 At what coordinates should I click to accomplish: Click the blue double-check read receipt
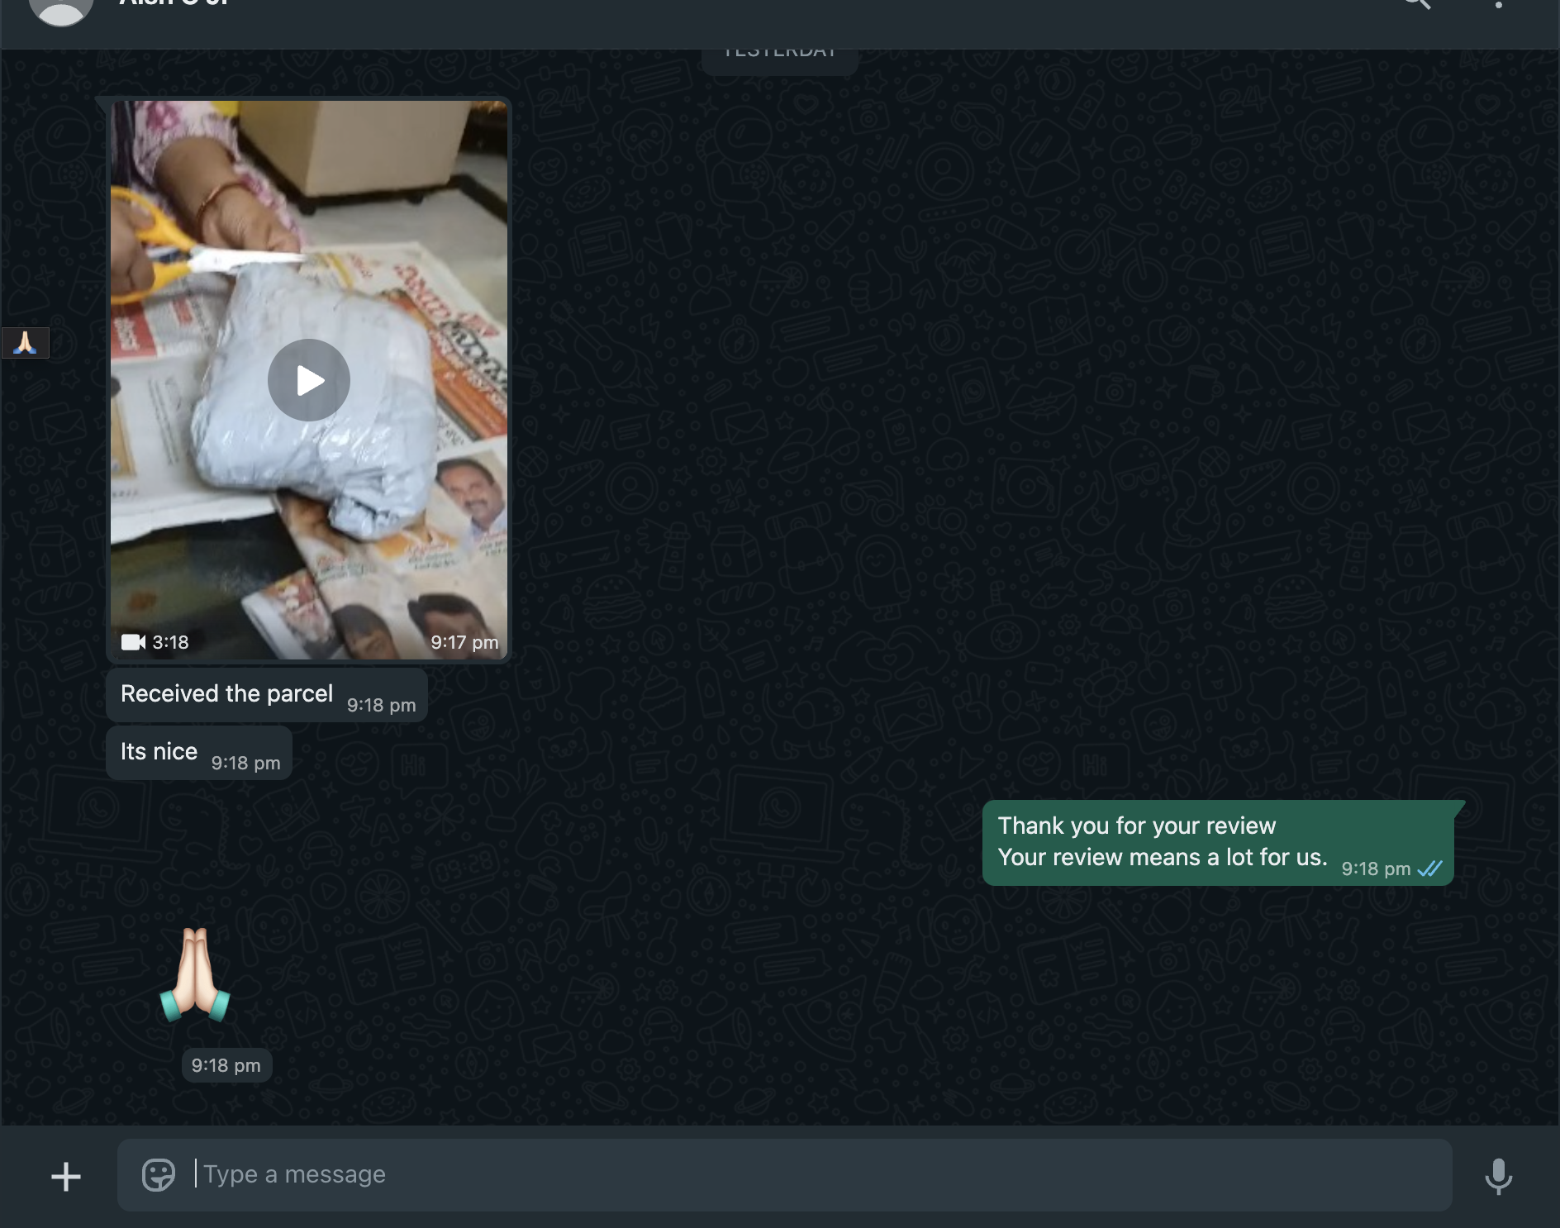click(x=1429, y=869)
